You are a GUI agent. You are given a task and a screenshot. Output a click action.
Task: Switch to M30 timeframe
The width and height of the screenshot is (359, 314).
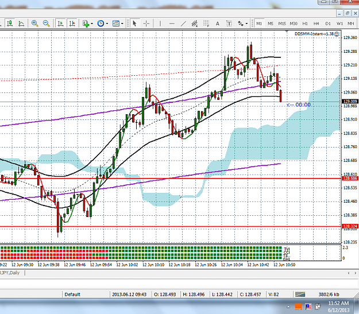point(294,24)
